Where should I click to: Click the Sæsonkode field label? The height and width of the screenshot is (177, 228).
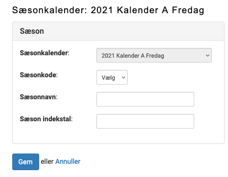[39, 75]
